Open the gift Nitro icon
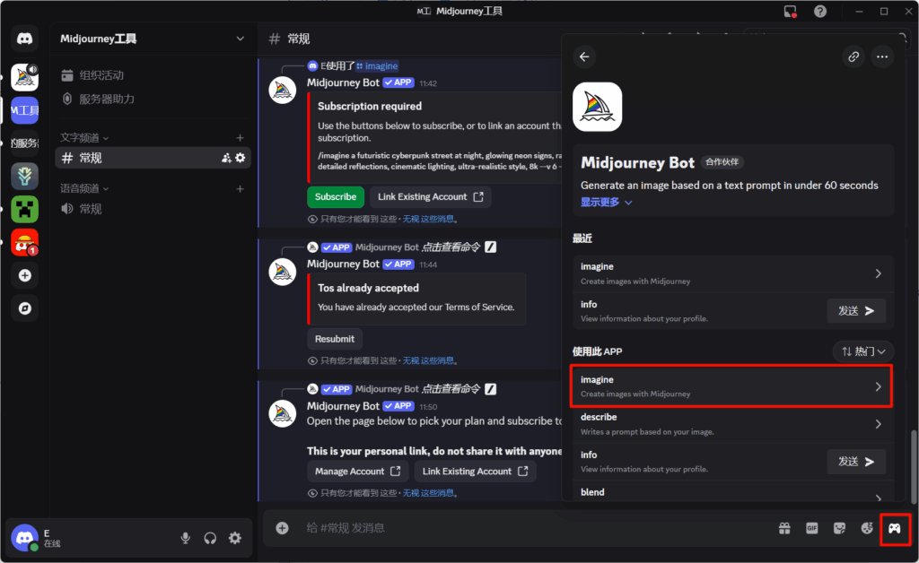The height and width of the screenshot is (563, 919). (x=784, y=528)
